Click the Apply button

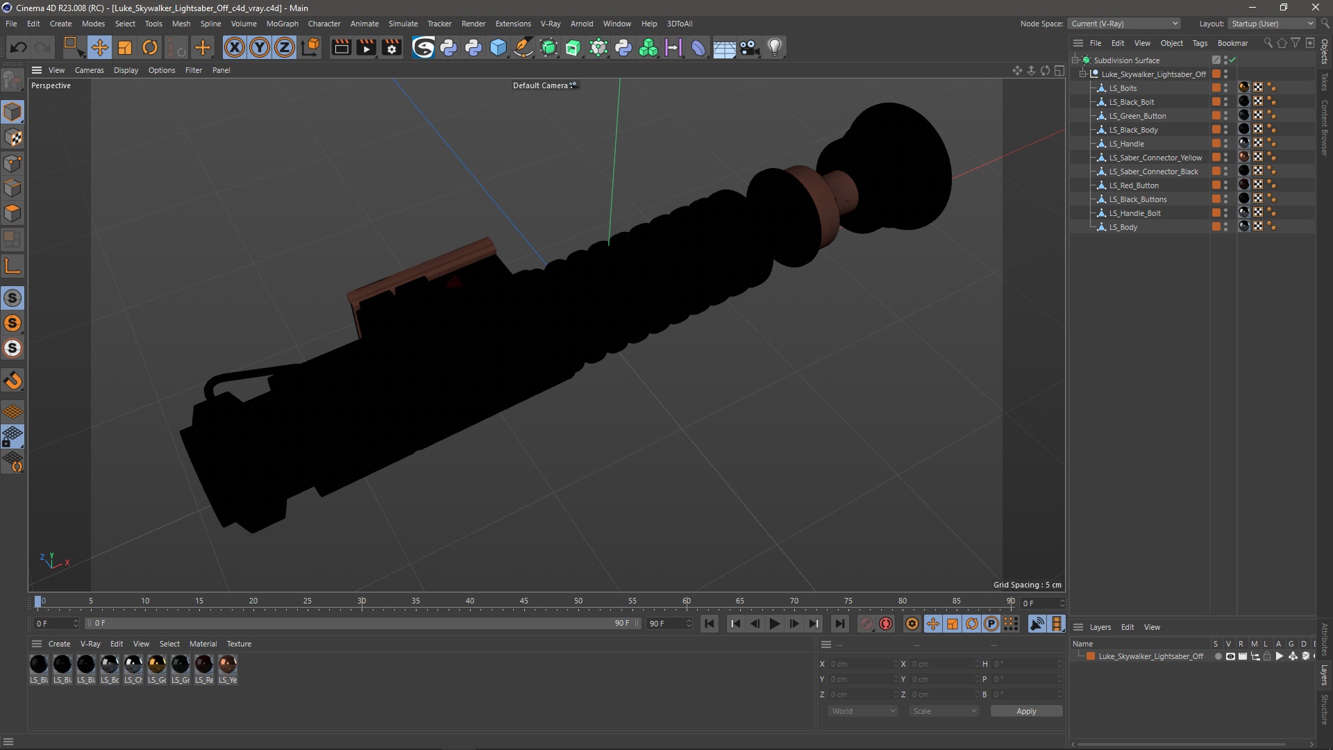click(1026, 711)
